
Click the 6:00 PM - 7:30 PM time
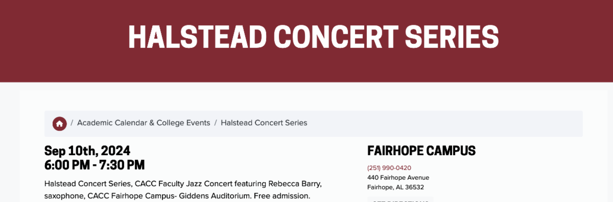tap(95, 165)
